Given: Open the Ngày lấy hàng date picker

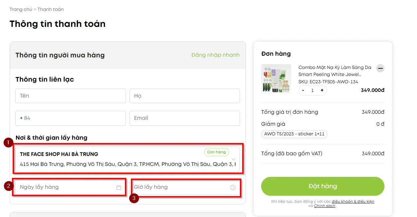Looking at the screenshot, I should click(70, 187).
